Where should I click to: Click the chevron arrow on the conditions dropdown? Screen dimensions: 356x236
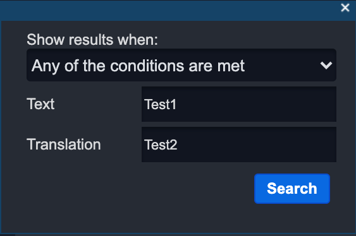click(x=326, y=65)
